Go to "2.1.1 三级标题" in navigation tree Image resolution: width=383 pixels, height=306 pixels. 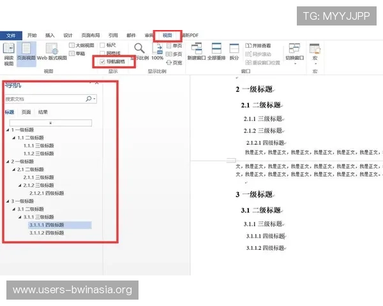38,177
